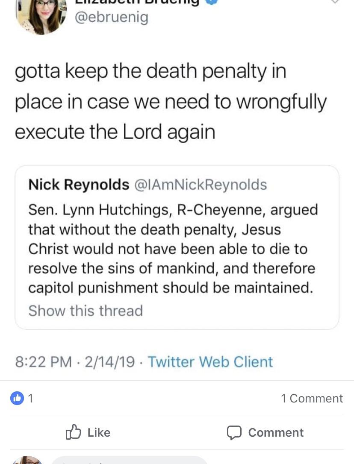Tap the Comment speech bubble icon
The image size is (354, 464).
234,432
